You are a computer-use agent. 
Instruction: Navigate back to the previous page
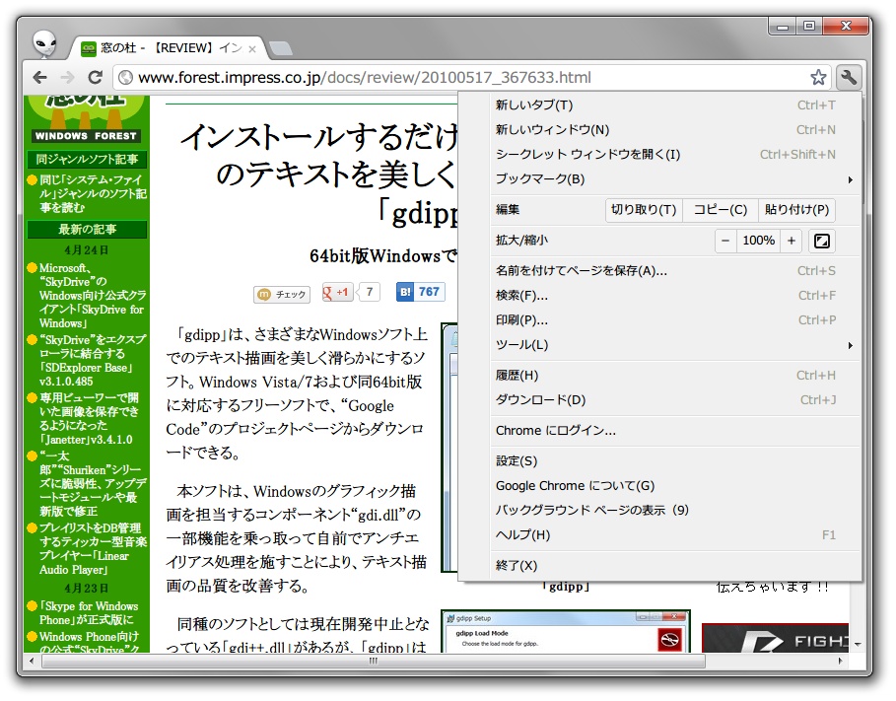pos(39,76)
